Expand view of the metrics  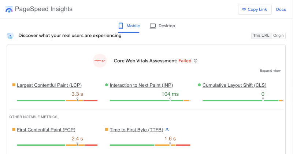click(270, 71)
